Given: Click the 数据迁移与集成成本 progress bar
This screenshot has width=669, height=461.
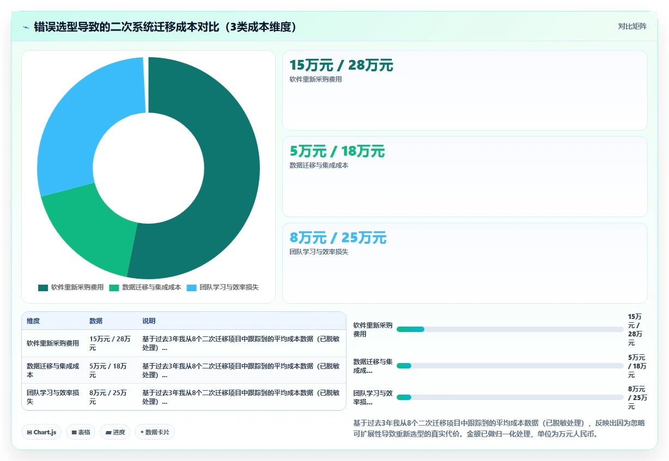Looking at the screenshot, I should pos(510,366).
